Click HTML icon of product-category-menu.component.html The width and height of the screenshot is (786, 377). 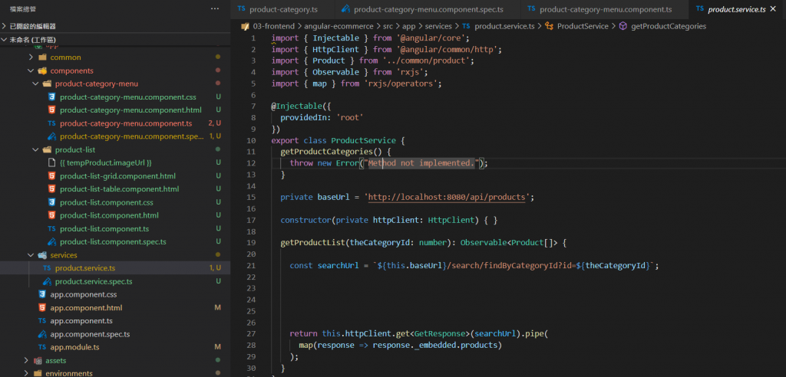[x=51, y=110]
